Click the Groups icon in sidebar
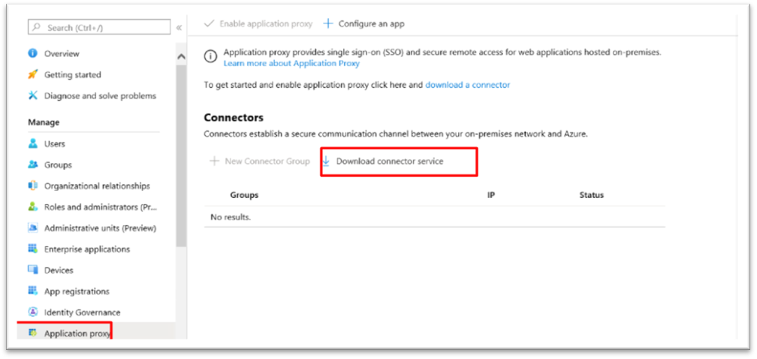 tap(33, 165)
